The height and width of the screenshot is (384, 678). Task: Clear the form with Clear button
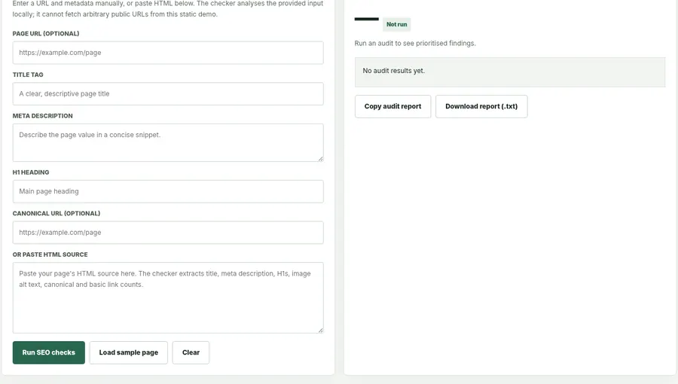191,352
